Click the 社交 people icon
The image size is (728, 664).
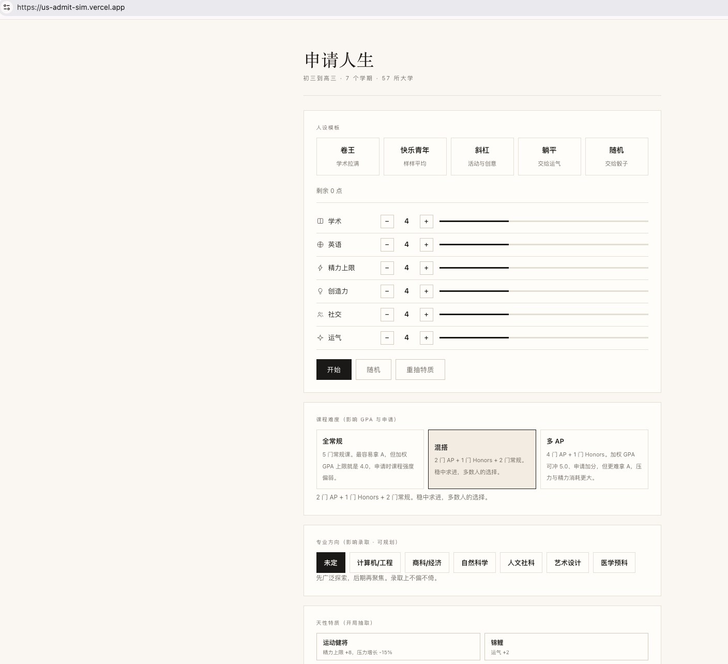(320, 314)
